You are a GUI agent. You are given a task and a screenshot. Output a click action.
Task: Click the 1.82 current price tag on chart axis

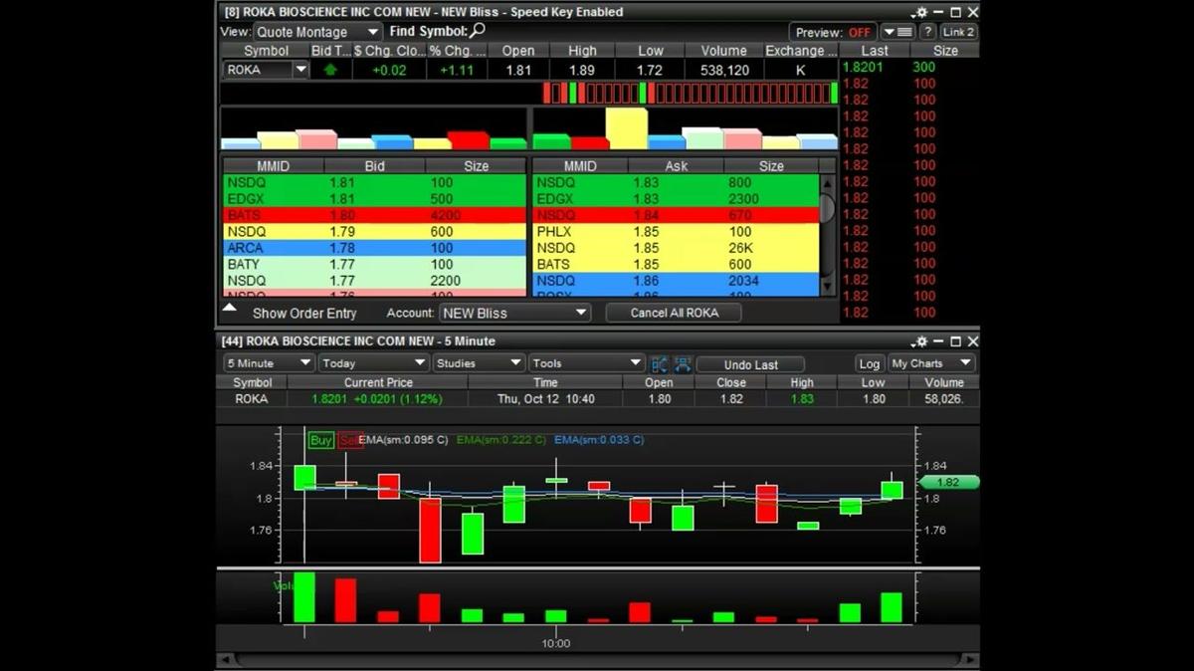[948, 482]
